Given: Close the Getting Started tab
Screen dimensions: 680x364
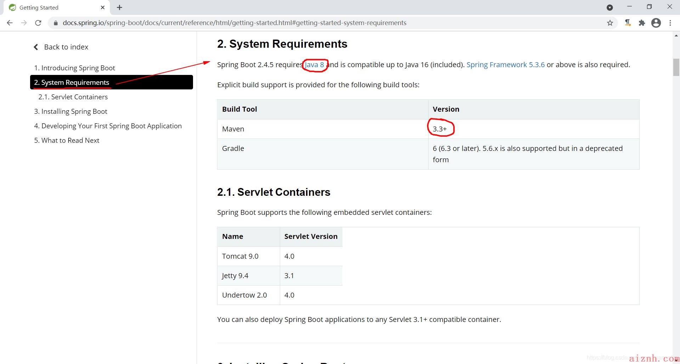Looking at the screenshot, I should [x=103, y=7].
